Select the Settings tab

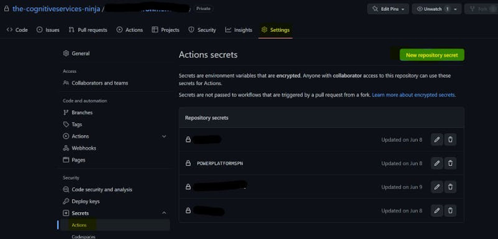(275, 30)
